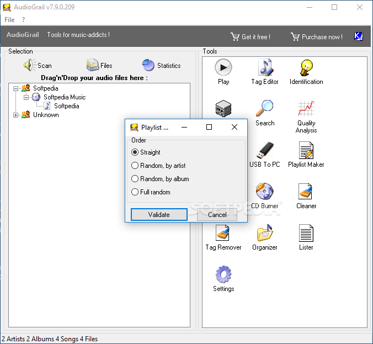Choose the Full random order

coord(151,192)
